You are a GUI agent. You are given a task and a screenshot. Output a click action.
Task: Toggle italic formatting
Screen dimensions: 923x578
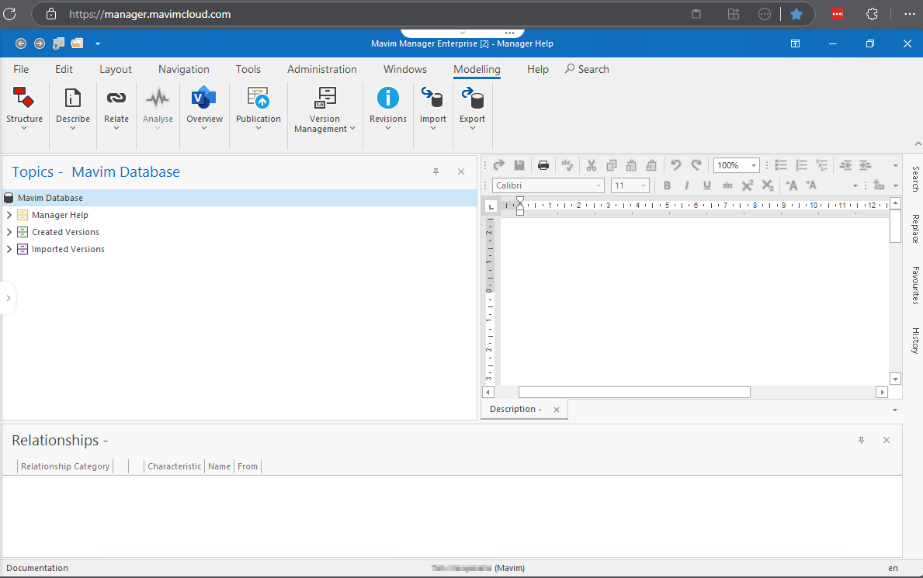pyautogui.click(x=687, y=185)
